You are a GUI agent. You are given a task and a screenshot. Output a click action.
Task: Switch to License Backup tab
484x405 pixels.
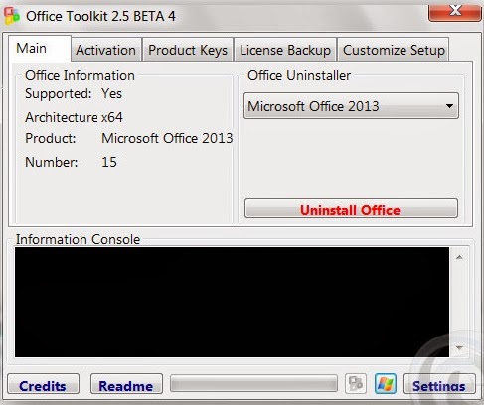[x=285, y=50]
